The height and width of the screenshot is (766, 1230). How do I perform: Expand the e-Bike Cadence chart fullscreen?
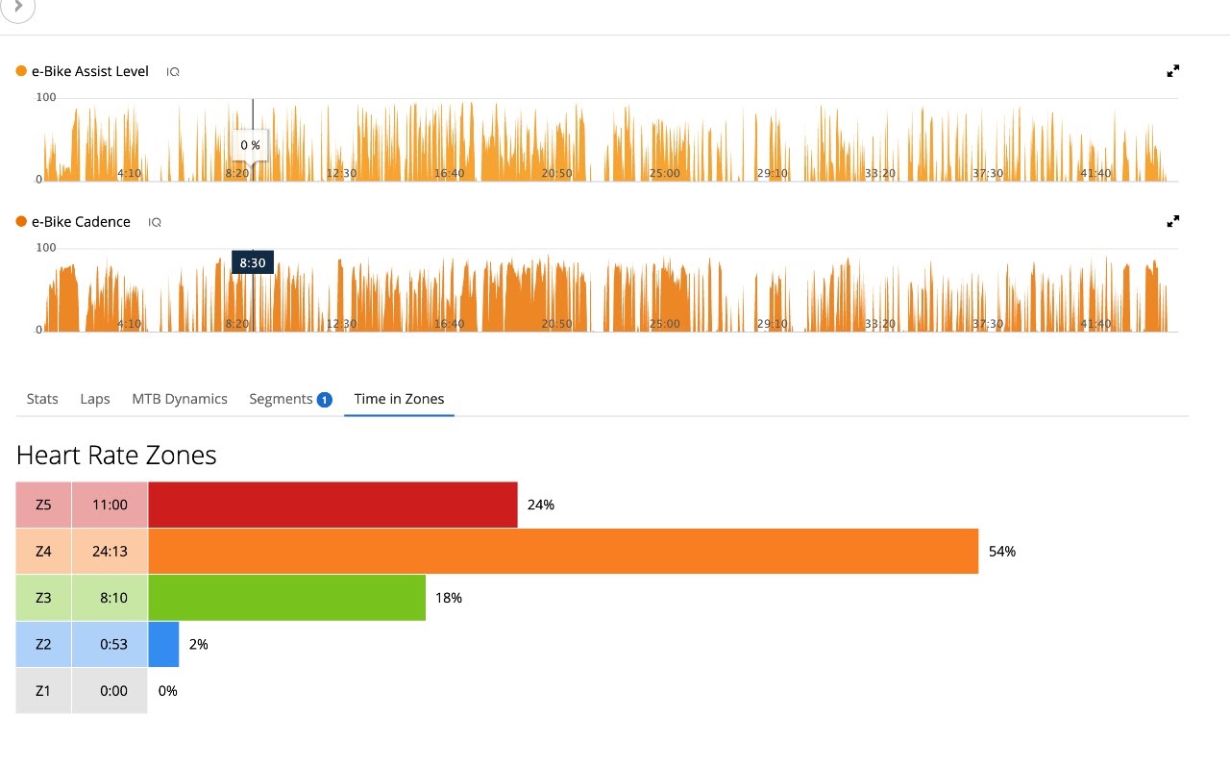1172,221
